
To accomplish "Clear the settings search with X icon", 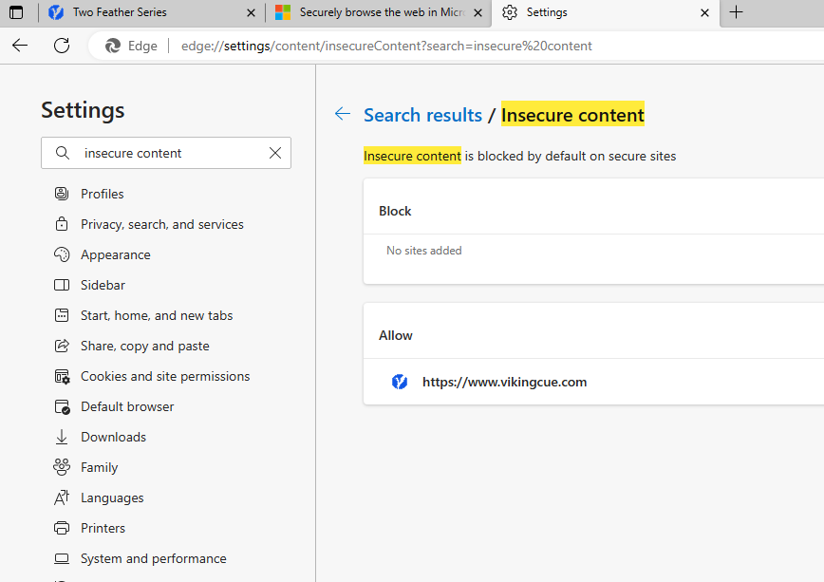I will pyautogui.click(x=275, y=153).
